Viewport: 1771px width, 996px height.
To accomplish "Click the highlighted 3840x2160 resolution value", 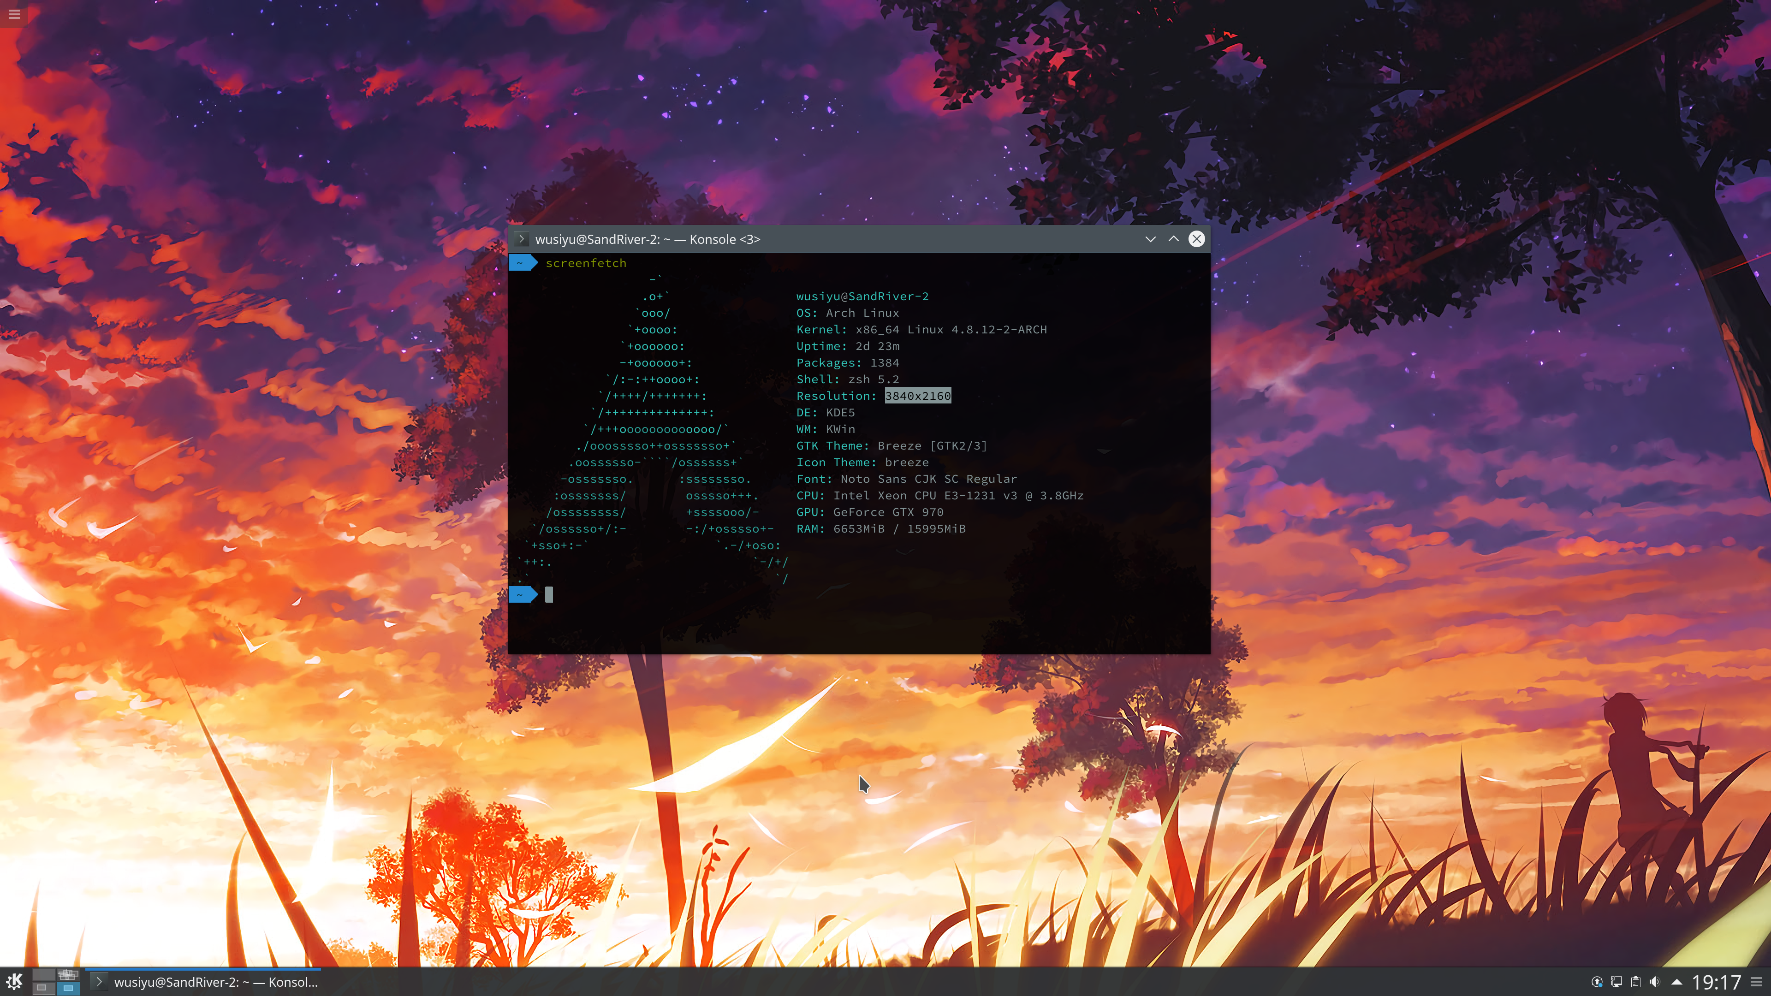I will (918, 396).
